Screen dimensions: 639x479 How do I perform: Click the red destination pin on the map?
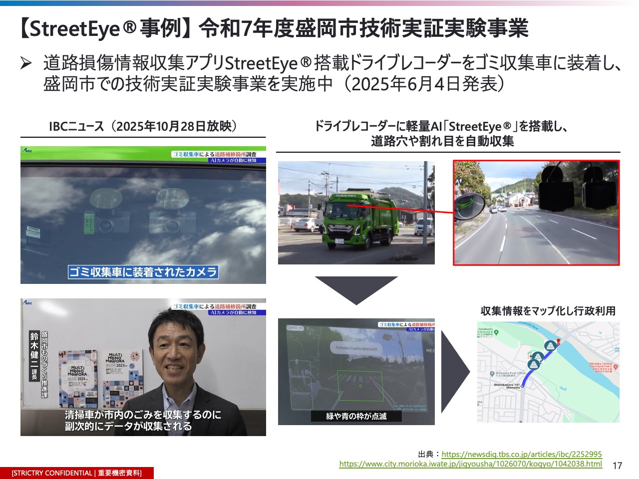[x=559, y=342]
